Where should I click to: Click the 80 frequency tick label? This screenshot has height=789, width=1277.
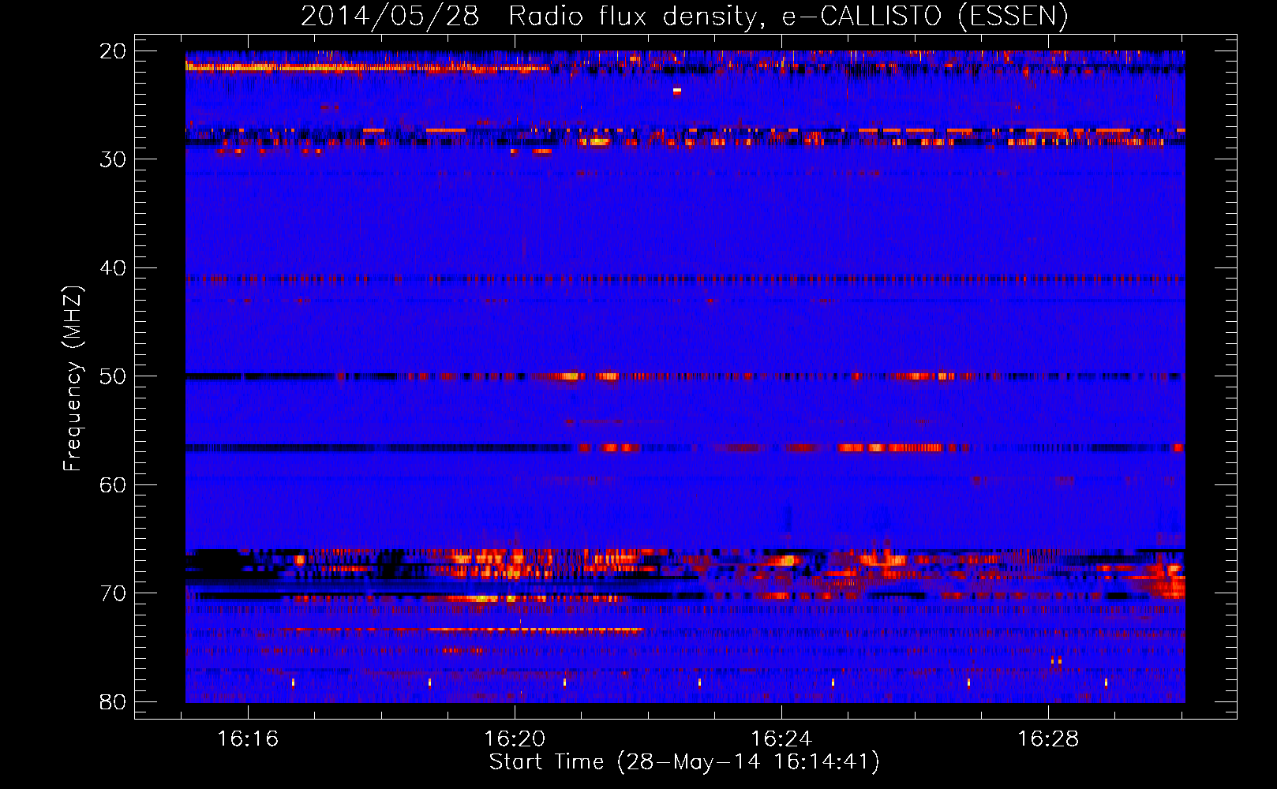113,702
